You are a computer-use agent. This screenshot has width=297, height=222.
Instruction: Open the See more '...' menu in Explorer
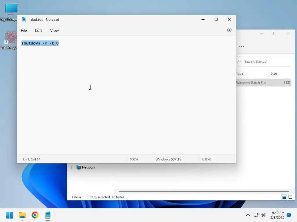point(242,46)
